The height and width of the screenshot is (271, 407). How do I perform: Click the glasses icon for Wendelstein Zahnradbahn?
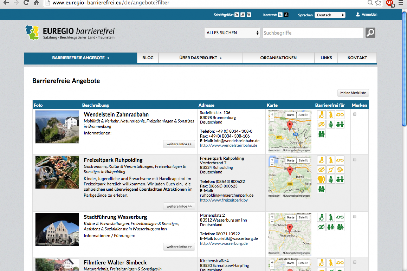(340, 114)
